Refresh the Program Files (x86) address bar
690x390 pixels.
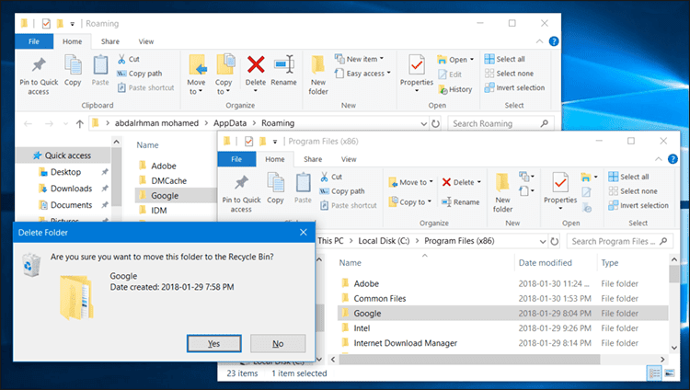(x=555, y=241)
